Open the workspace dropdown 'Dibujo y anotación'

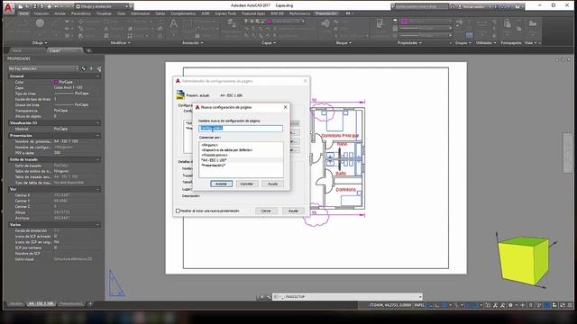point(102,6)
